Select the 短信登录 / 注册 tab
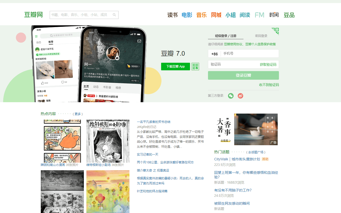The width and height of the screenshot is (341, 213). coord(225,36)
